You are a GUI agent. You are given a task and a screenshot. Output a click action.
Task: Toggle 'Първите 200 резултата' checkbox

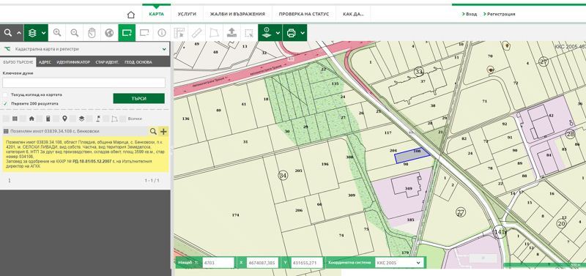5,103
